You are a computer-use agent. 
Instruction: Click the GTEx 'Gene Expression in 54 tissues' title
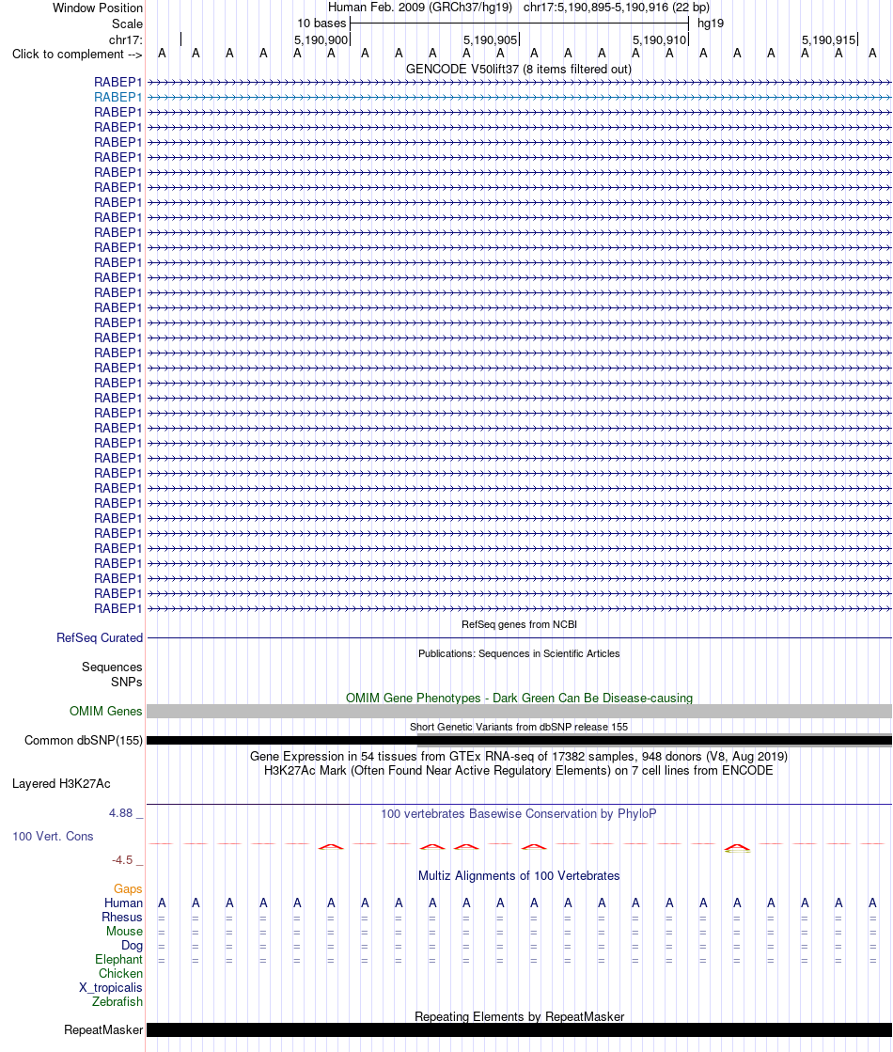tap(519, 756)
